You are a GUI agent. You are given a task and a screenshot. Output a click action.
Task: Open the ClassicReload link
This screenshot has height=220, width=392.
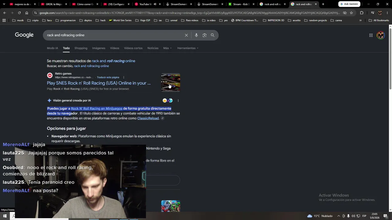[x=148, y=118]
